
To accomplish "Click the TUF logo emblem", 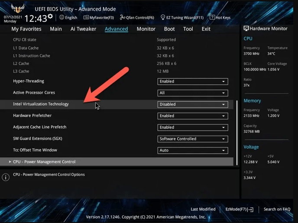I will [18, 8].
